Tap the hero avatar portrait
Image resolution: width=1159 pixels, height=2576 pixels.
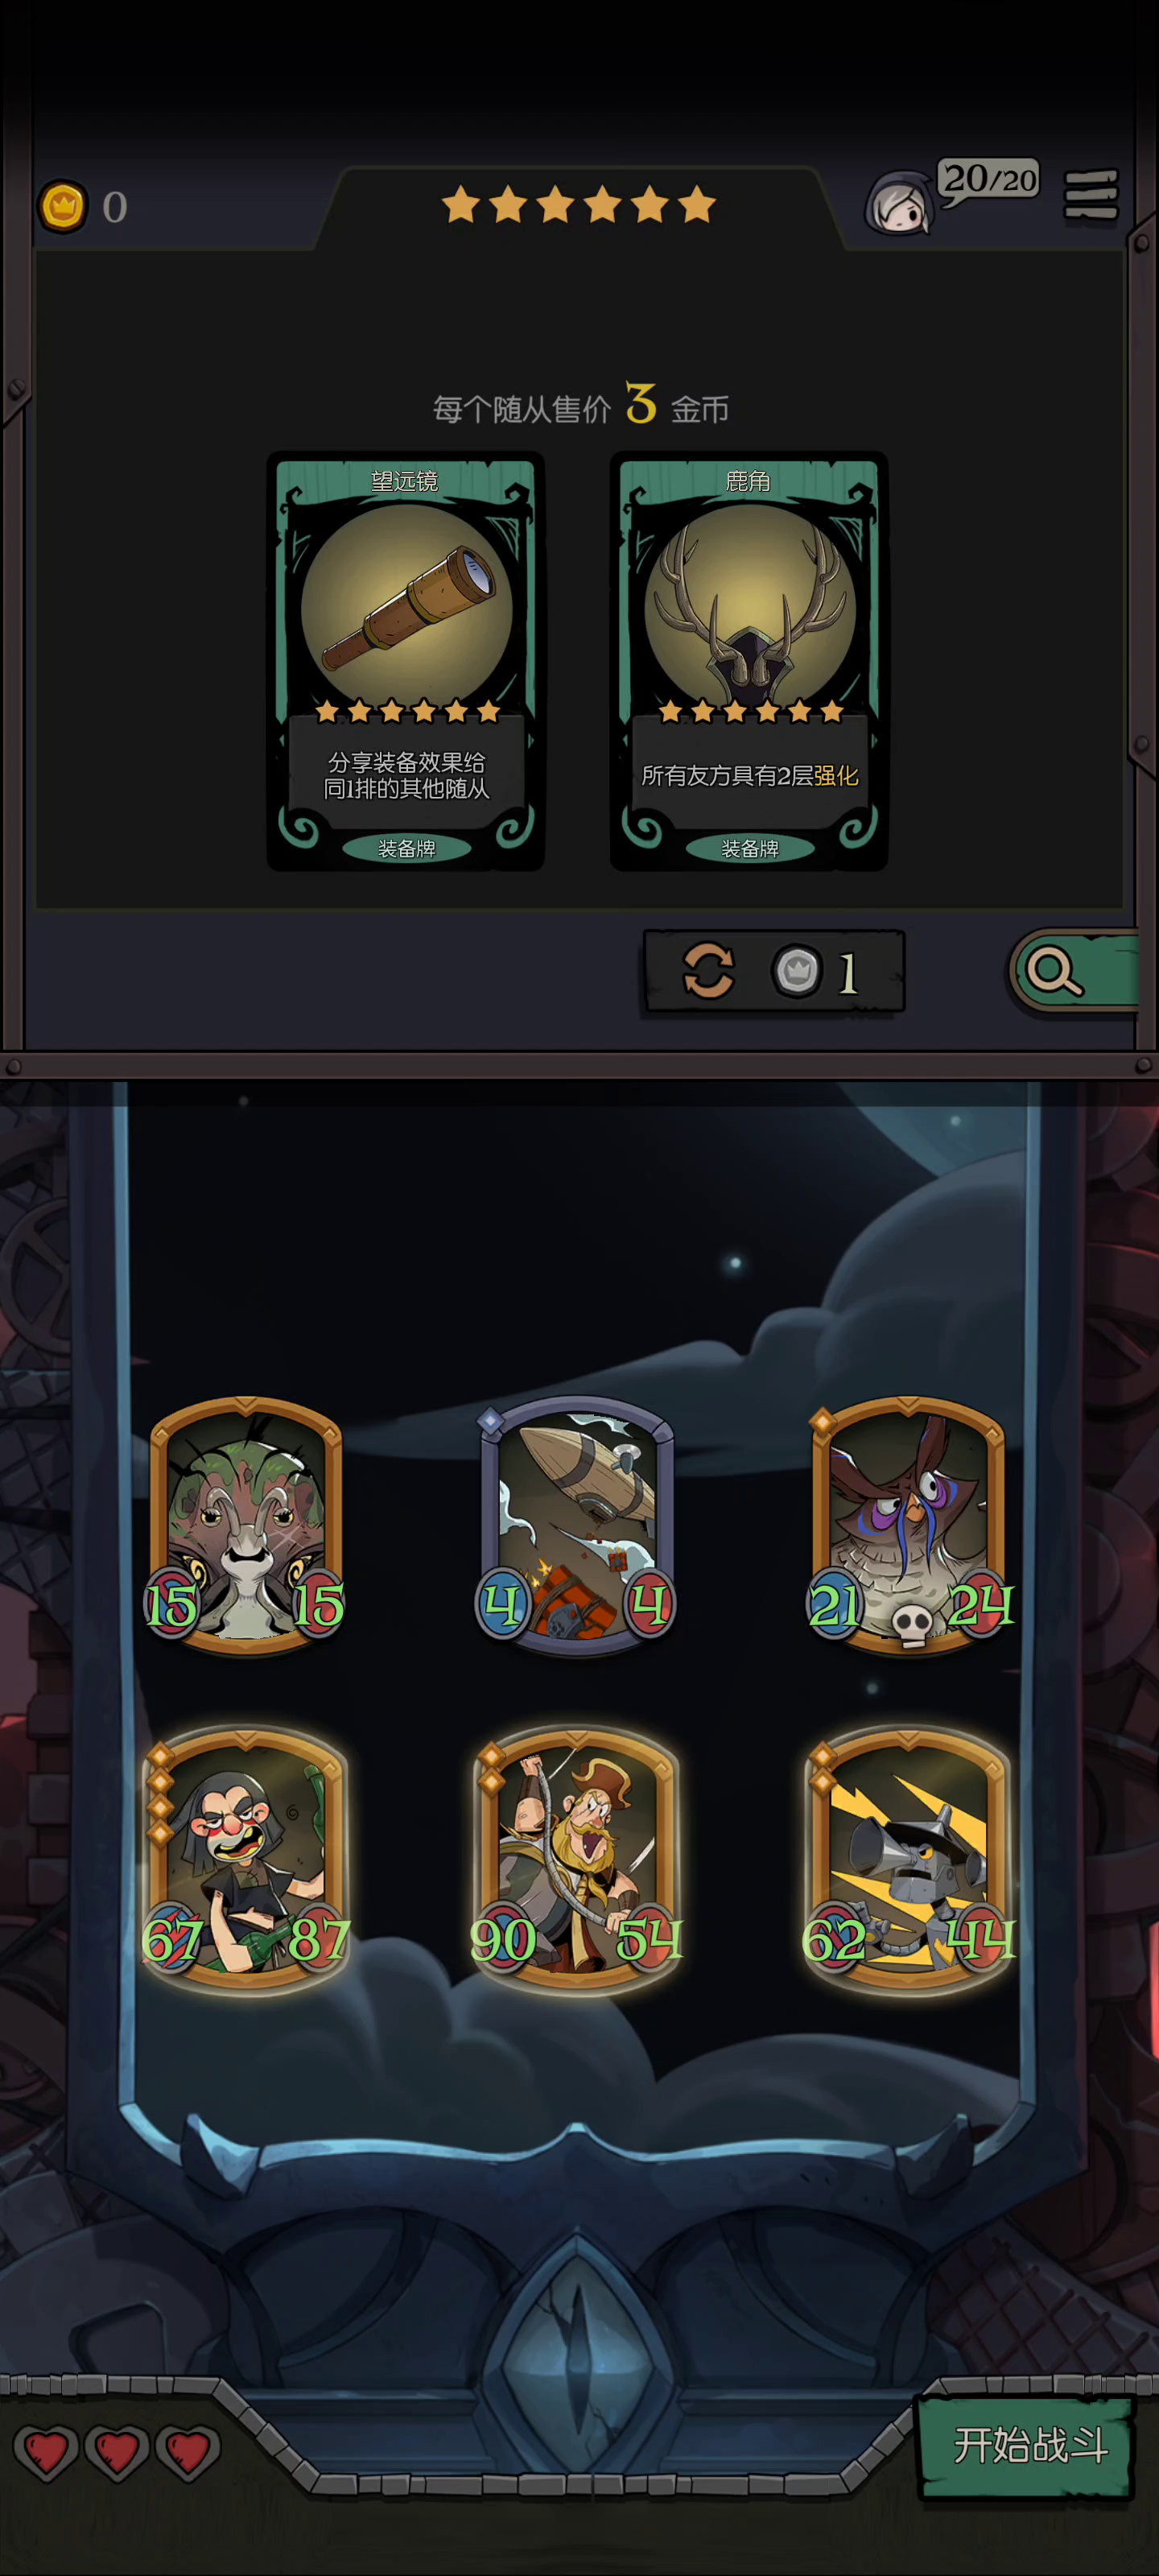899,202
